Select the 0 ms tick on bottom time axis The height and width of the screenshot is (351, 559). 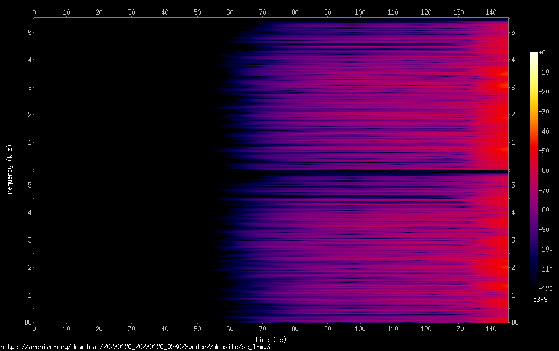(x=34, y=329)
